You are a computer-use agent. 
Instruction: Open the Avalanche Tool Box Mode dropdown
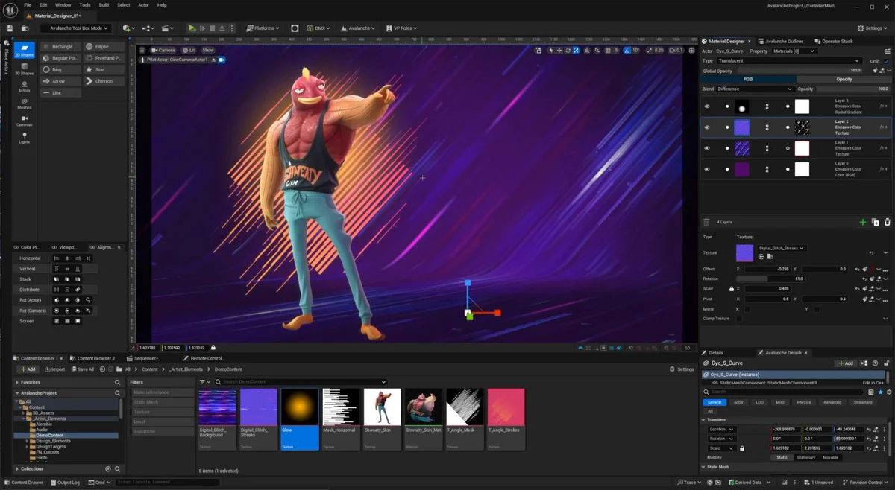(75, 28)
